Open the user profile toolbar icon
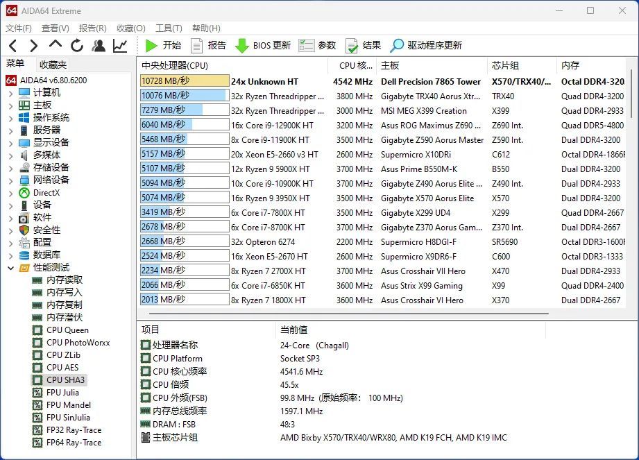639x460 pixels. [x=98, y=46]
